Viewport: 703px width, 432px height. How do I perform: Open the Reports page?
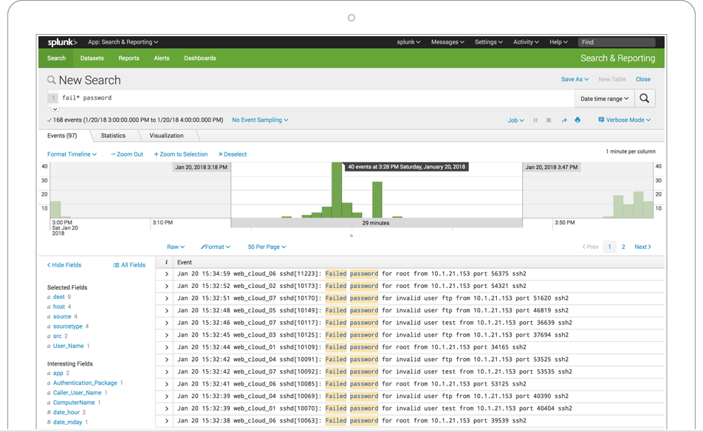[x=128, y=58]
